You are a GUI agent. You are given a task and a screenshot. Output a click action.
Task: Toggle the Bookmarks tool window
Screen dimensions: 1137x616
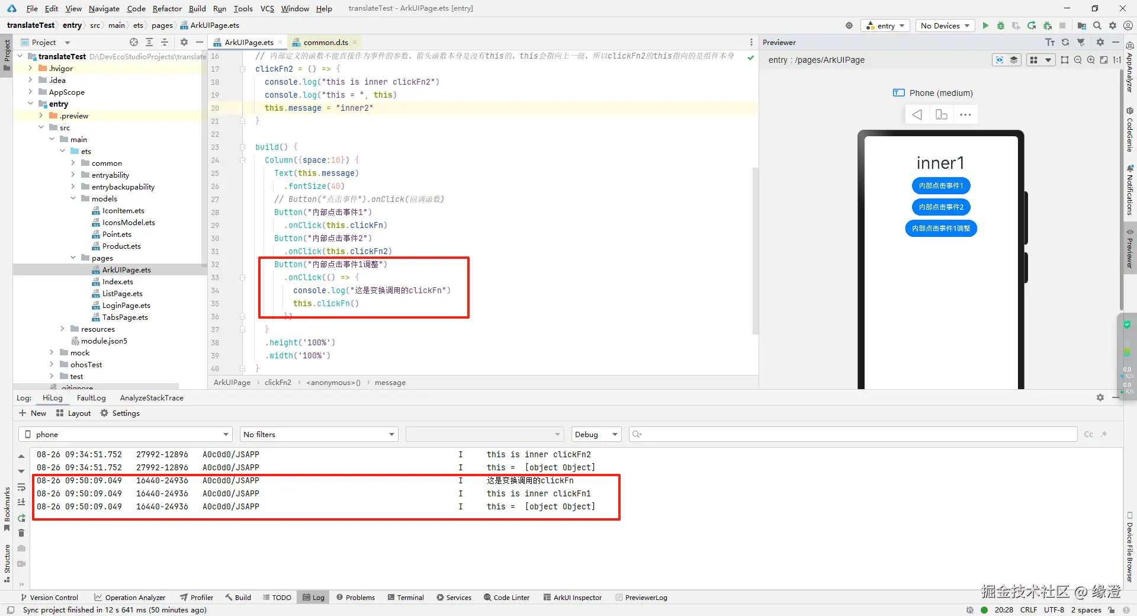click(7, 509)
